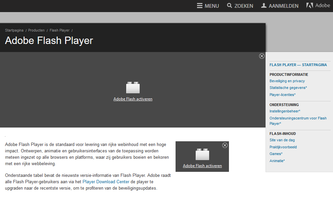333x197 pixels.
Task: Open Ondersteuningscentrum voor Flash Player link
Action: tap(298, 121)
